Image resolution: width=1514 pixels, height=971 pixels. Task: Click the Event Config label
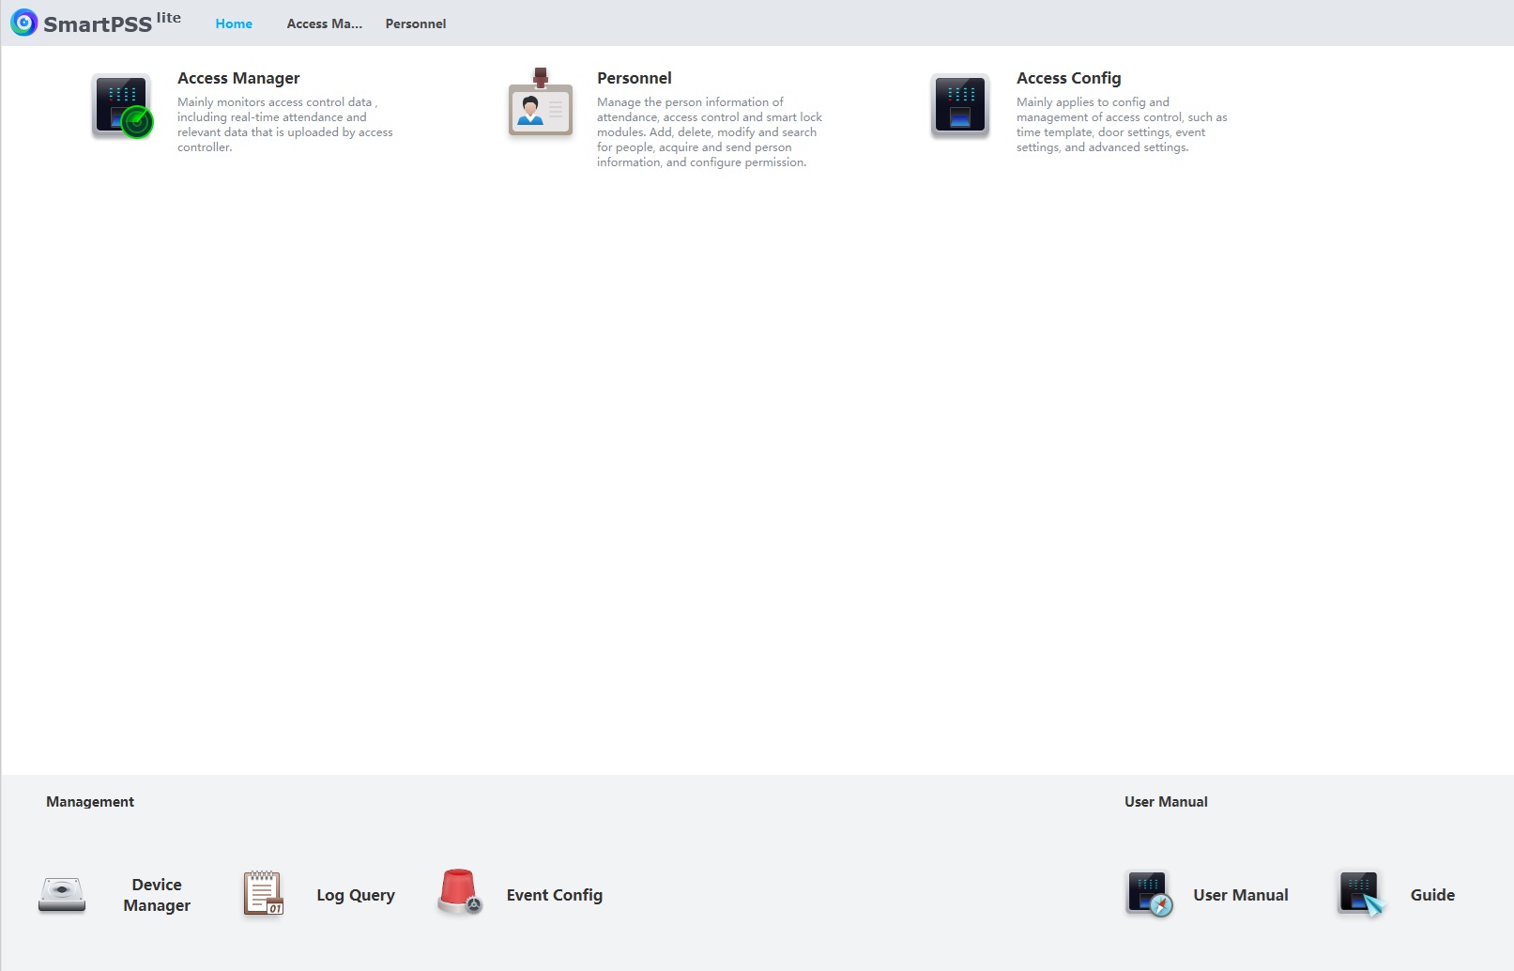(x=554, y=895)
